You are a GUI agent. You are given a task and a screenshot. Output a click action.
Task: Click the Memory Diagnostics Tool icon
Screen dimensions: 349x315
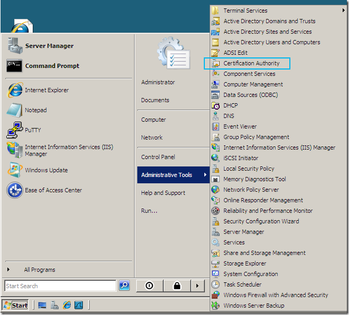215,179
